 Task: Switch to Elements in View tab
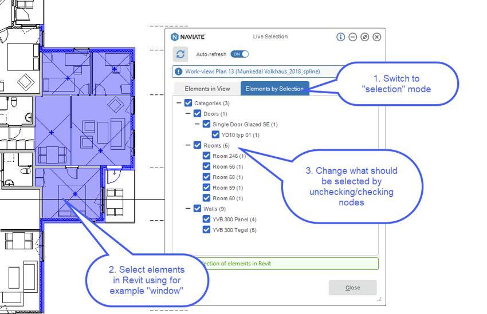point(207,89)
